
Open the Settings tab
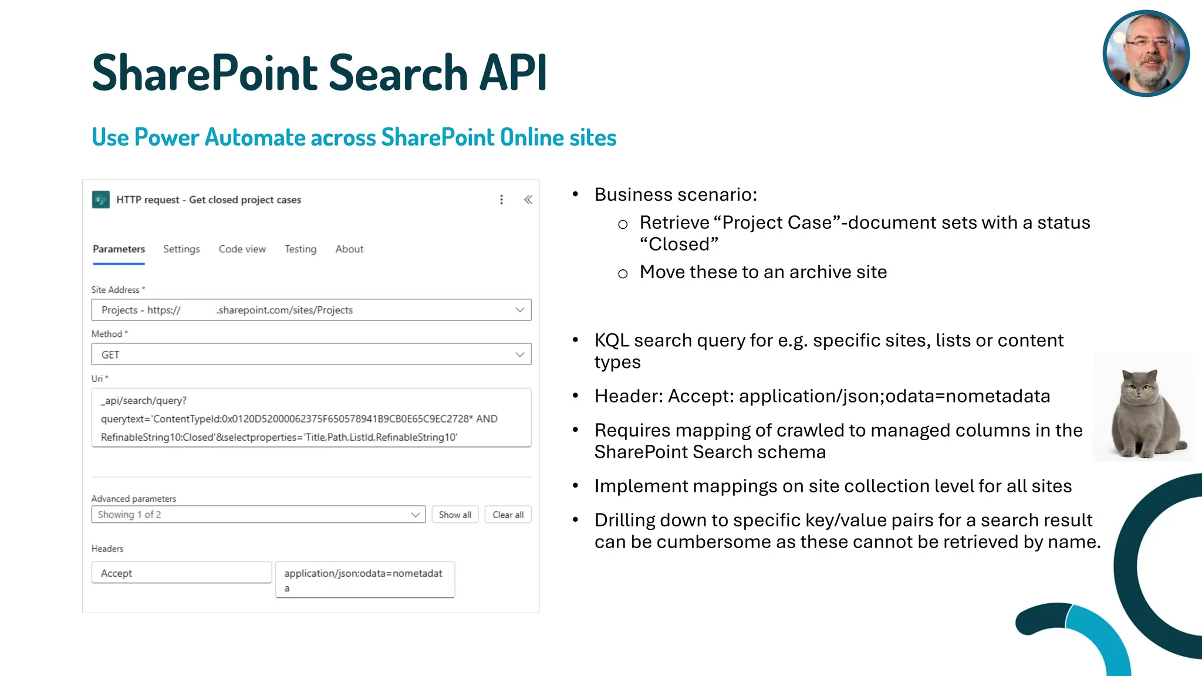tap(181, 249)
